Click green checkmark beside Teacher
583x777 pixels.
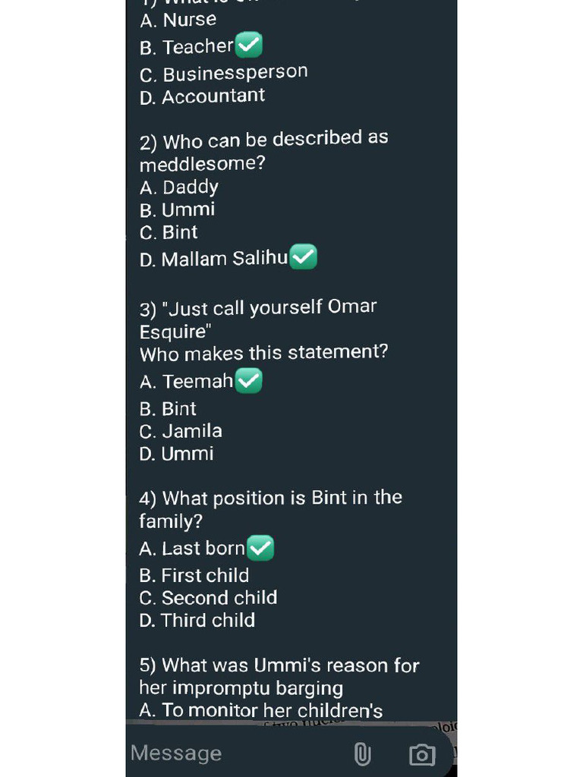point(249,46)
